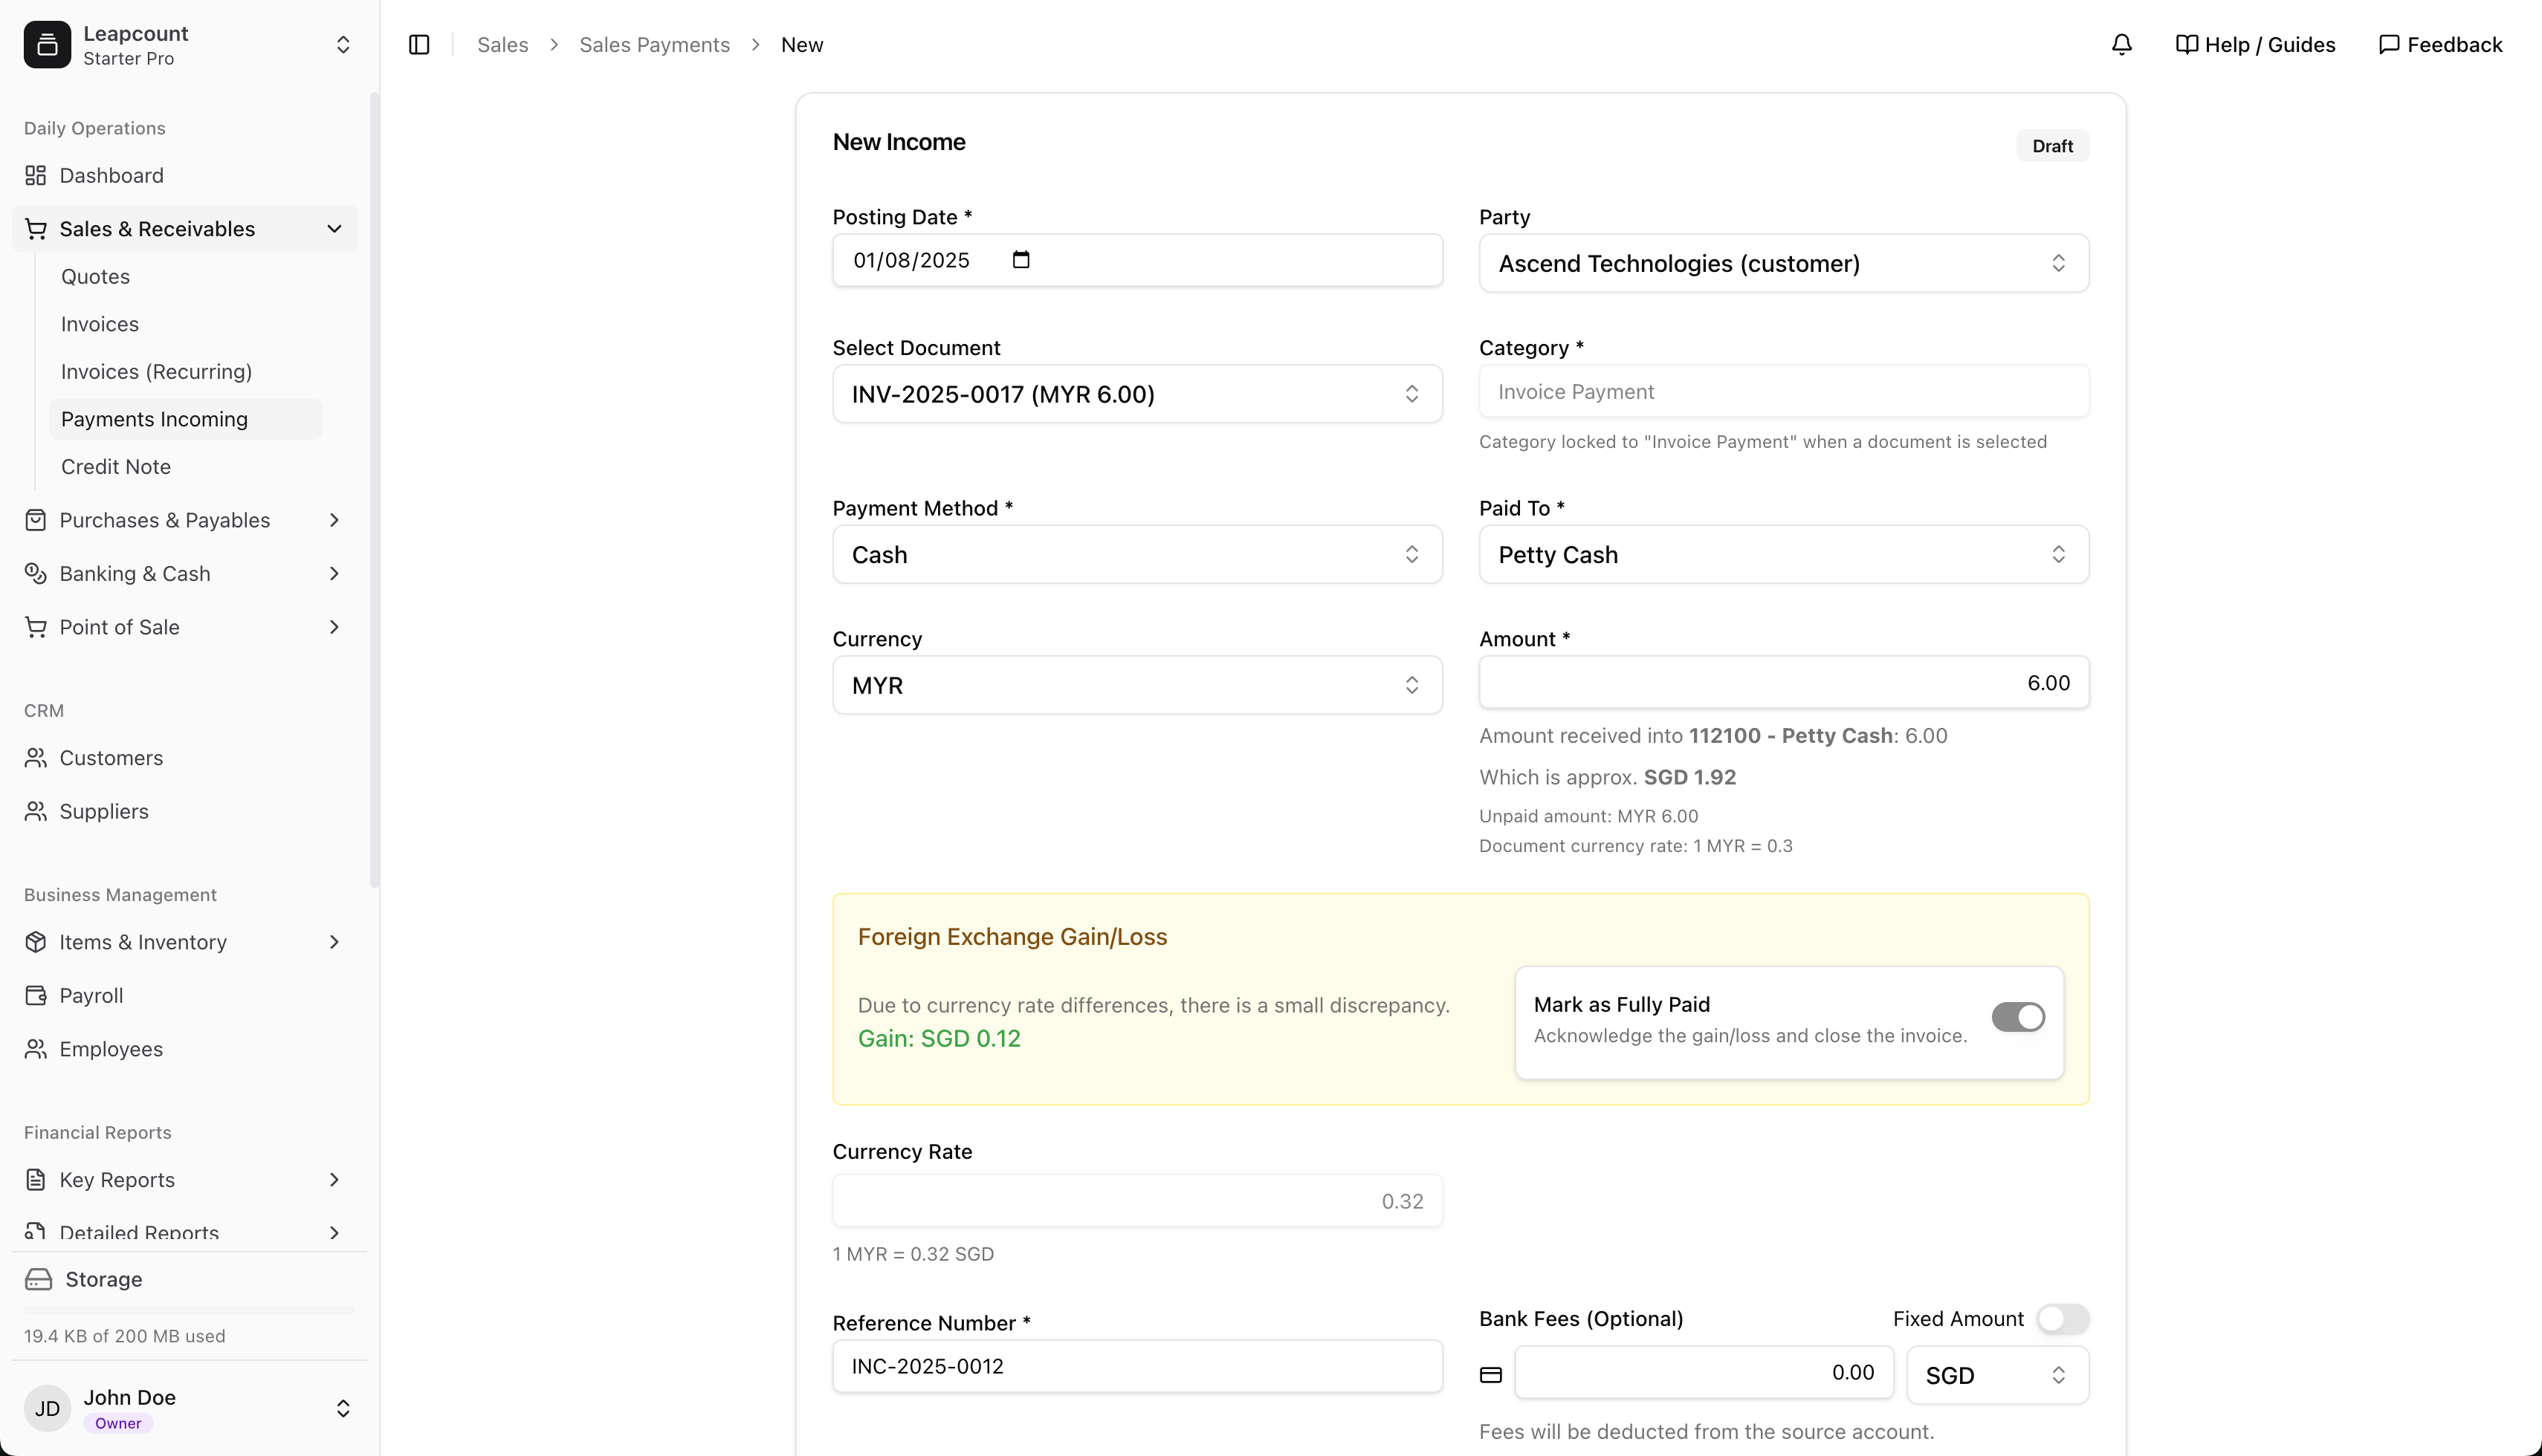Click the Currency Rate field

pos(1137,1201)
